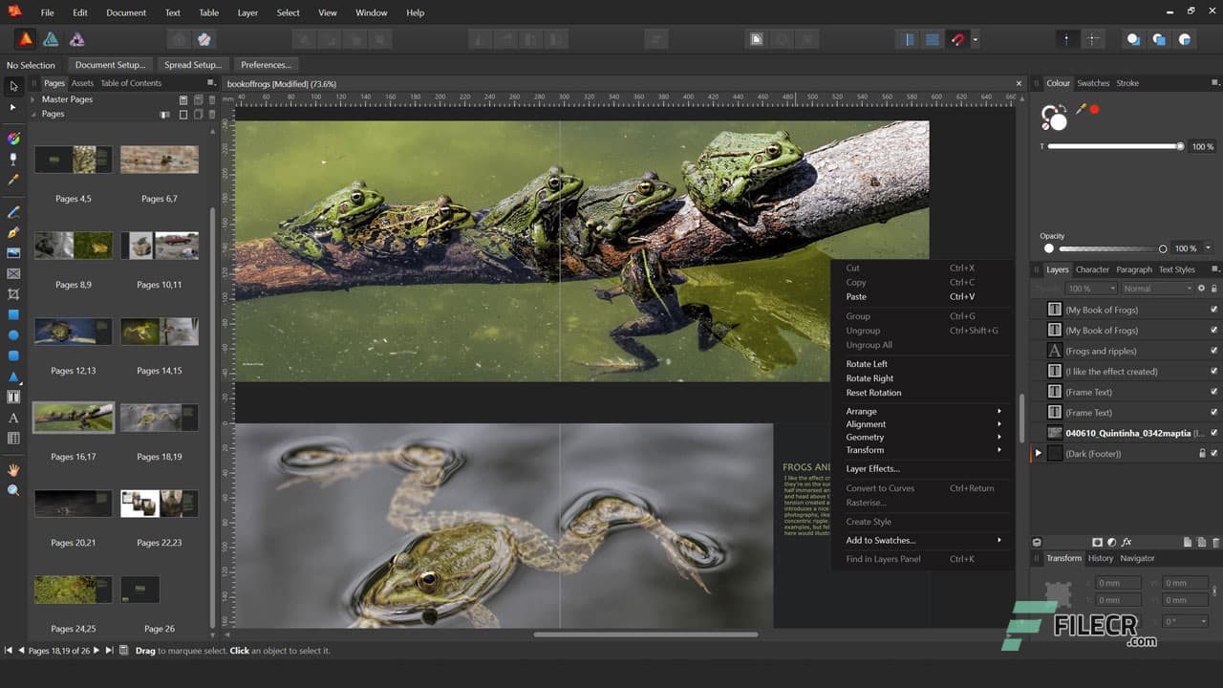Toggle visibility of 040610_Quintinha_0342maptia layer
Screen dimensions: 1223x688
tap(1212, 432)
